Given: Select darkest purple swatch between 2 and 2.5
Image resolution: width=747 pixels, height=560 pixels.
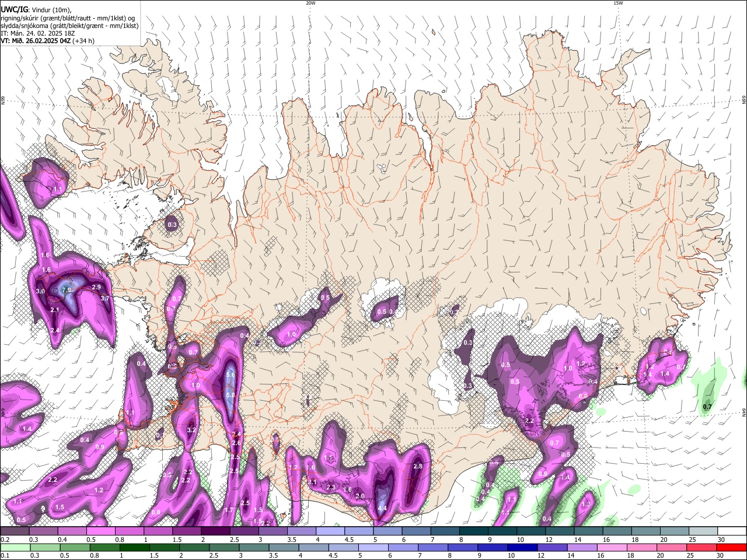Looking at the screenshot, I should 215,531.
